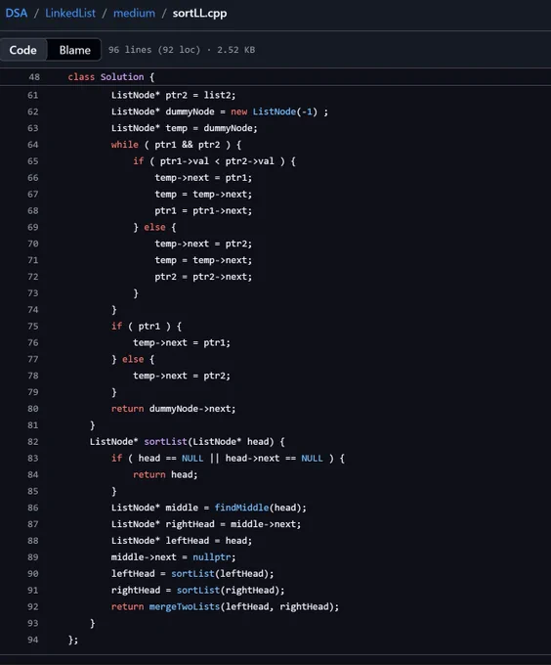The image size is (551, 665).
Task: Open the LinkedList breadcrumb folder
Action: tap(70, 13)
